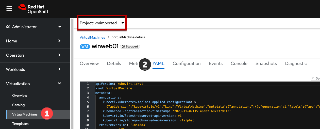Switch to the Overview tab
320x129 pixels.
89,63
